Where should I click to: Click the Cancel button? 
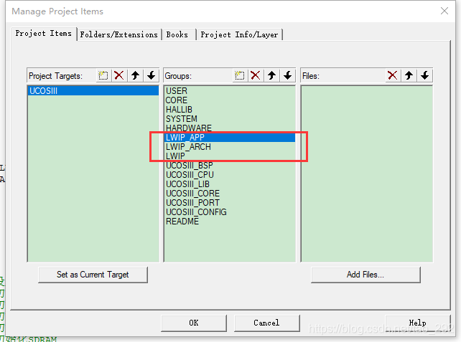pyautogui.click(x=266, y=323)
